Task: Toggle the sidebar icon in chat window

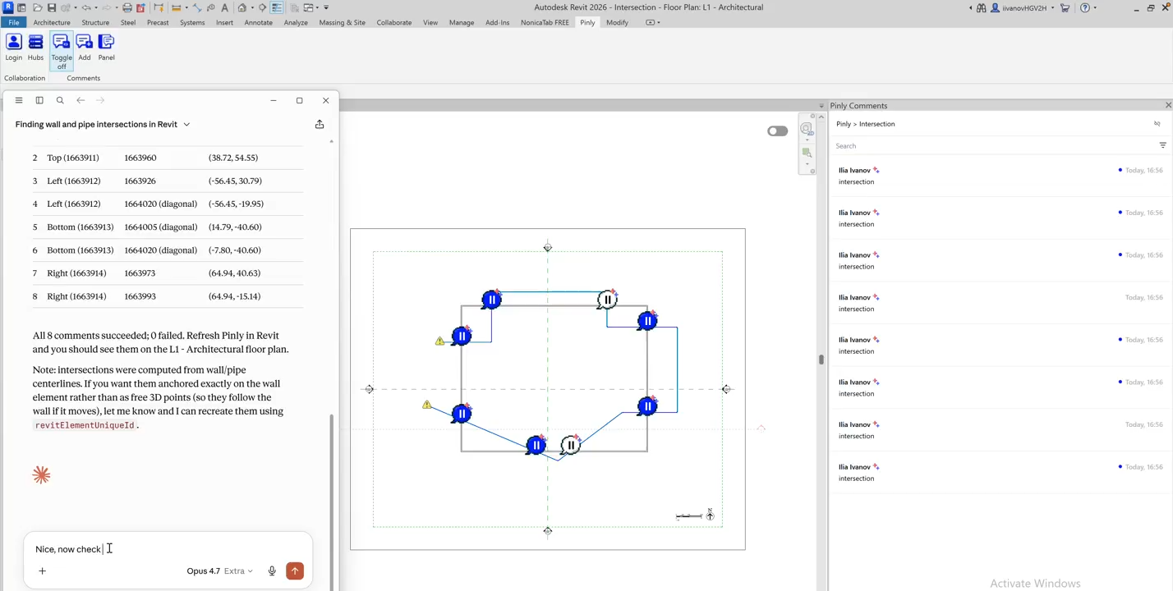Action: [39, 100]
